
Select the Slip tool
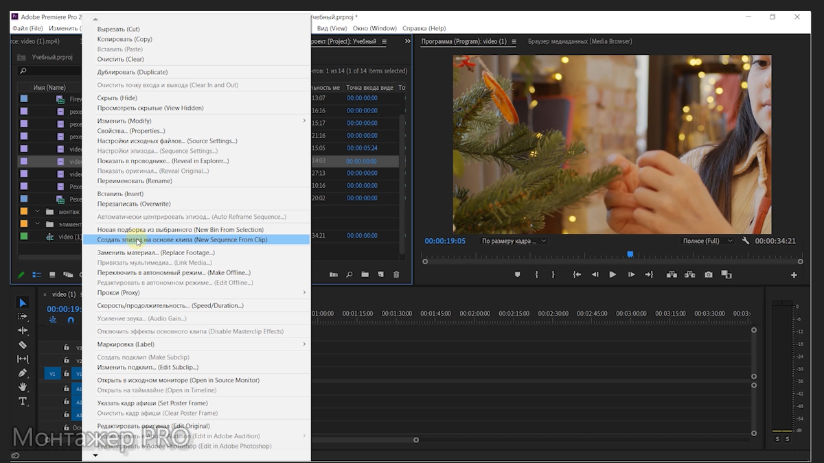(23, 359)
